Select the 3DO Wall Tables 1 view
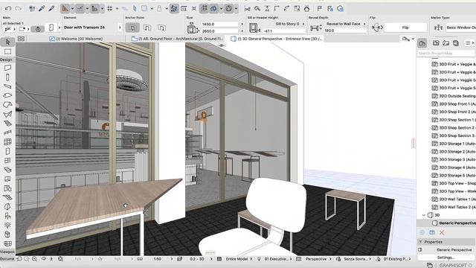This screenshot has height=268, width=476. pos(454,199)
